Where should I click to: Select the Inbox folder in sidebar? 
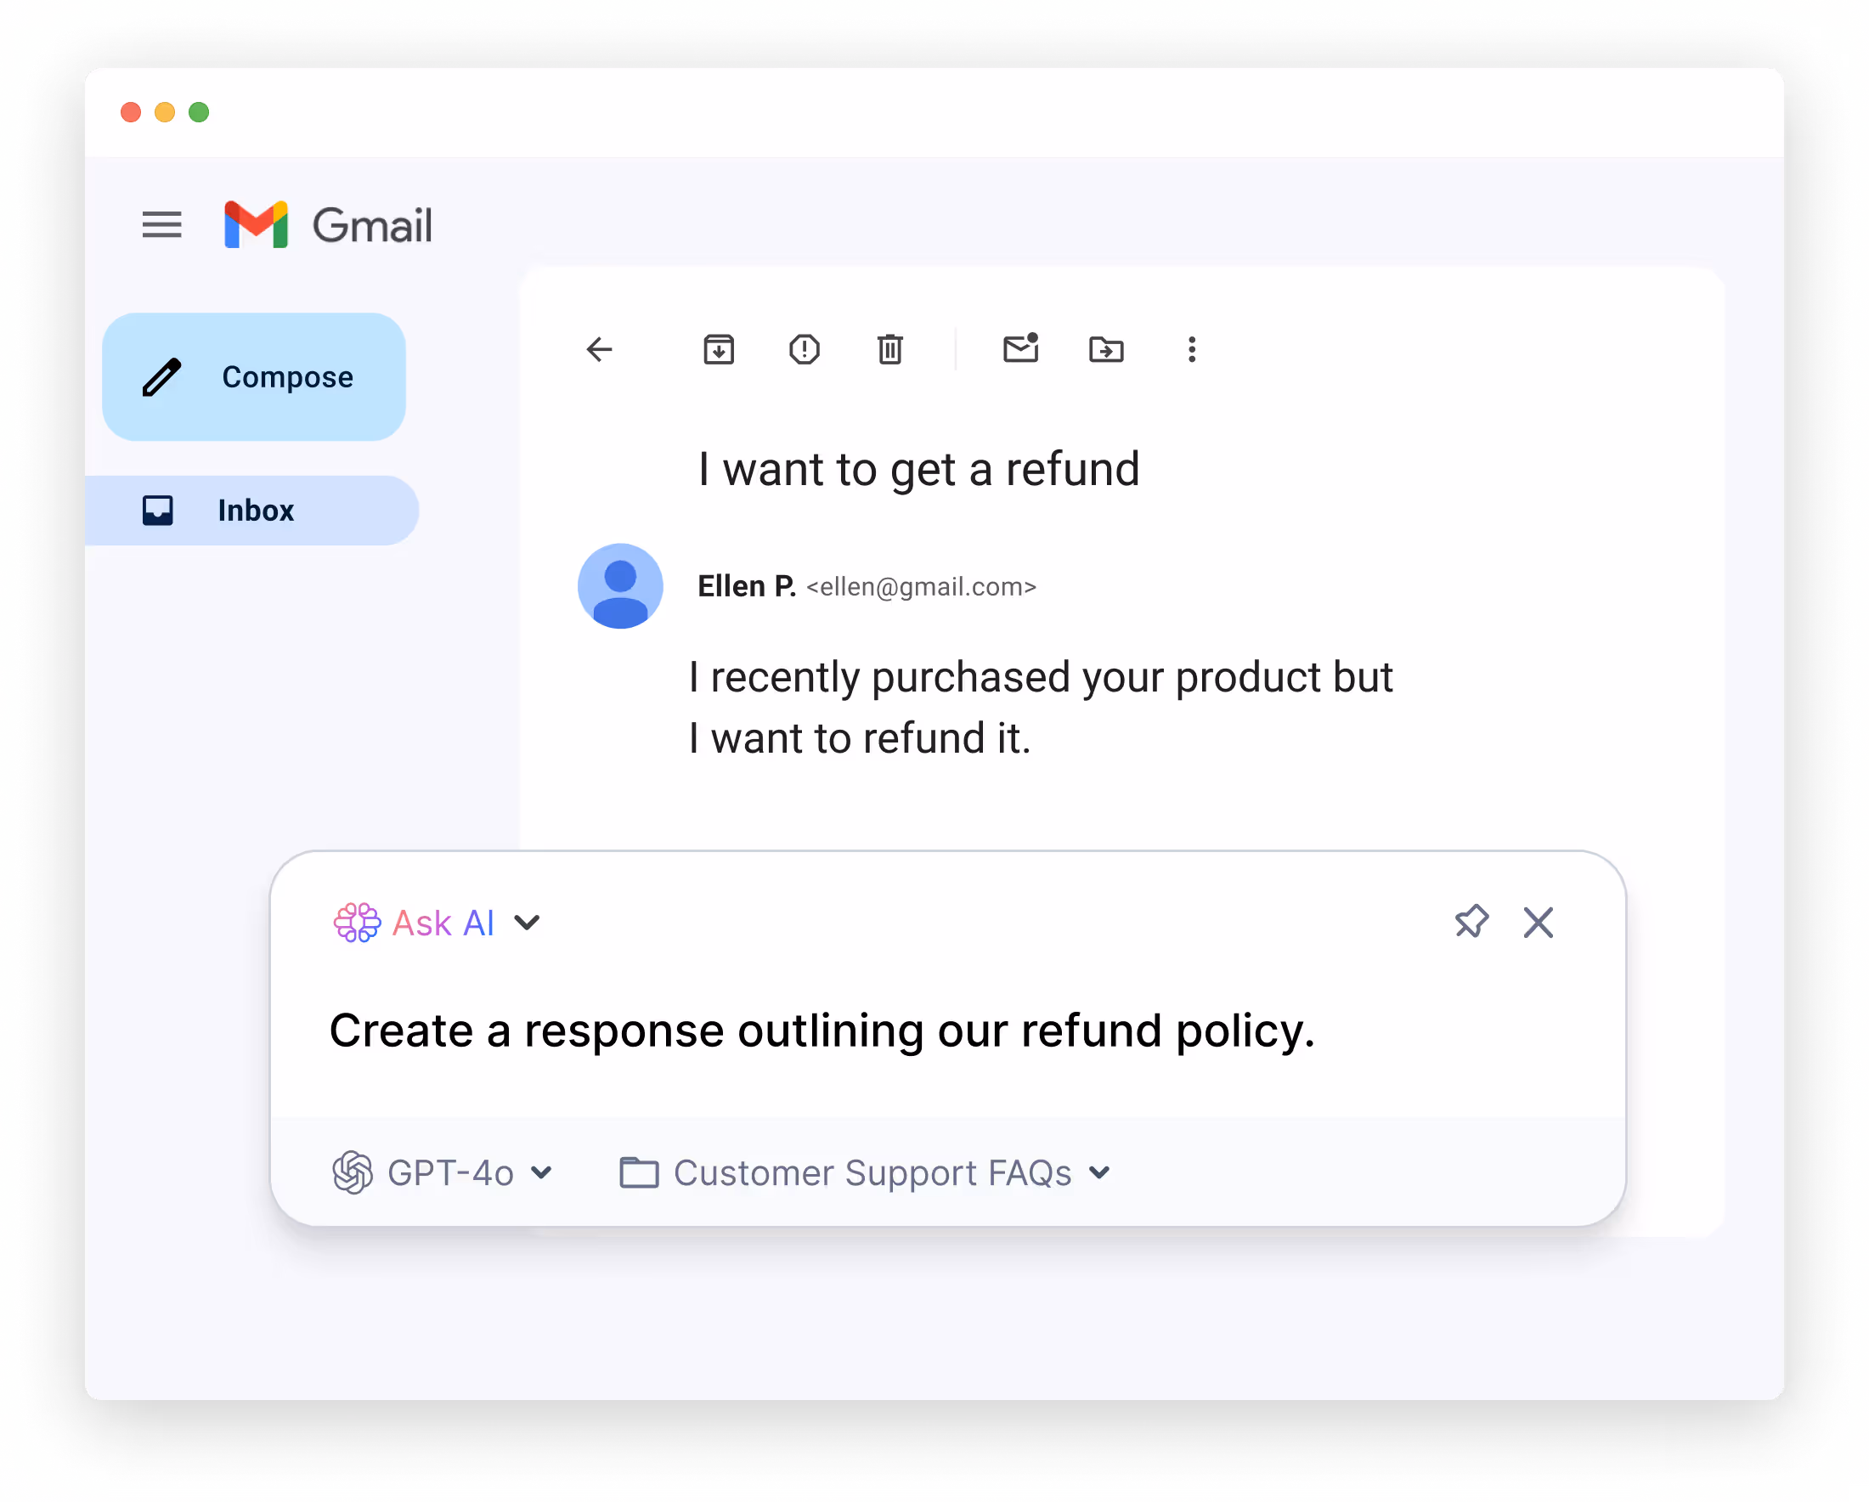(x=251, y=511)
